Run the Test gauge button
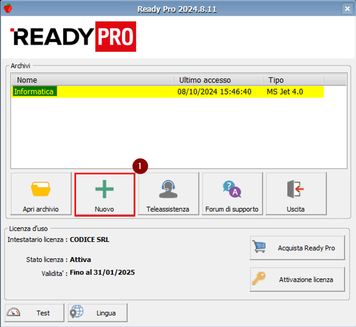This screenshot has width=356, height=327. coord(34,313)
